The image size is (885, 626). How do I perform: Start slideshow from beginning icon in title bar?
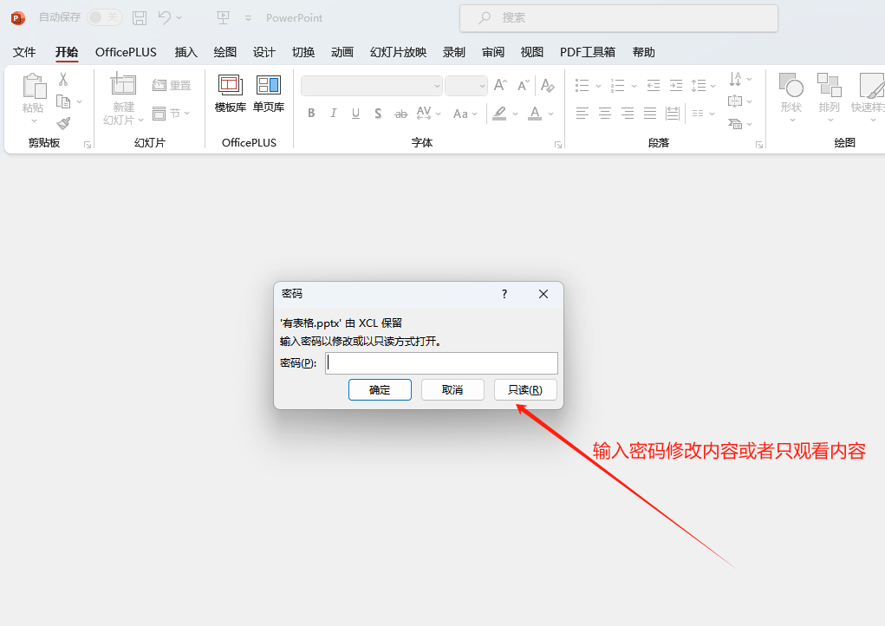pyautogui.click(x=224, y=18)
